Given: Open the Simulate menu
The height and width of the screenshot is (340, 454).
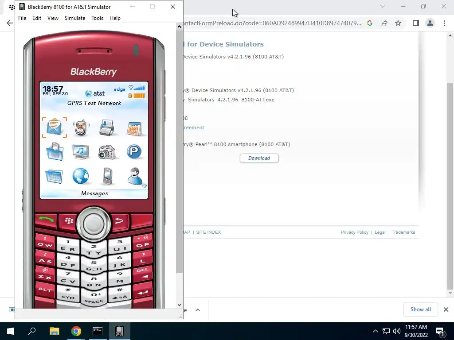Looking at the screenshot, I should tap(75, 18).
